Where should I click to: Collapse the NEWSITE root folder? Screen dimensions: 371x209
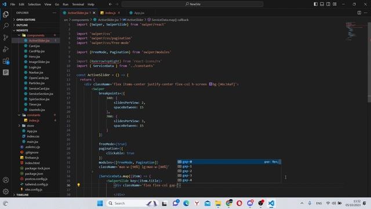click(22, 30)
